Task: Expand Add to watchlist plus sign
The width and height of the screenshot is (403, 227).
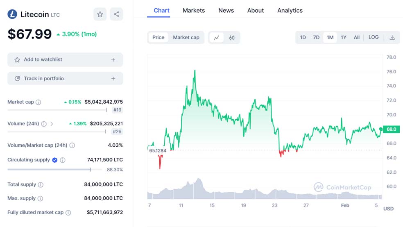Action: click(113, 60)
